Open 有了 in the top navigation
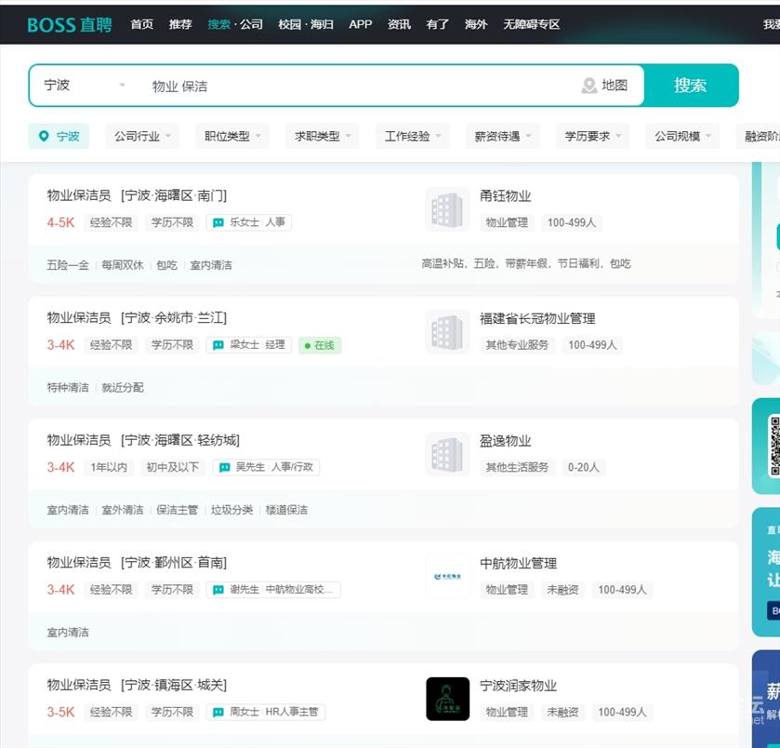Viewport: 780px width, 748px height. pyautogui.click(x=438, y=24)
